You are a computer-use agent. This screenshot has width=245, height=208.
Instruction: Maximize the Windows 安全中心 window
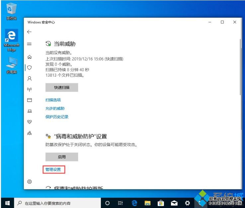click(222, 22)
